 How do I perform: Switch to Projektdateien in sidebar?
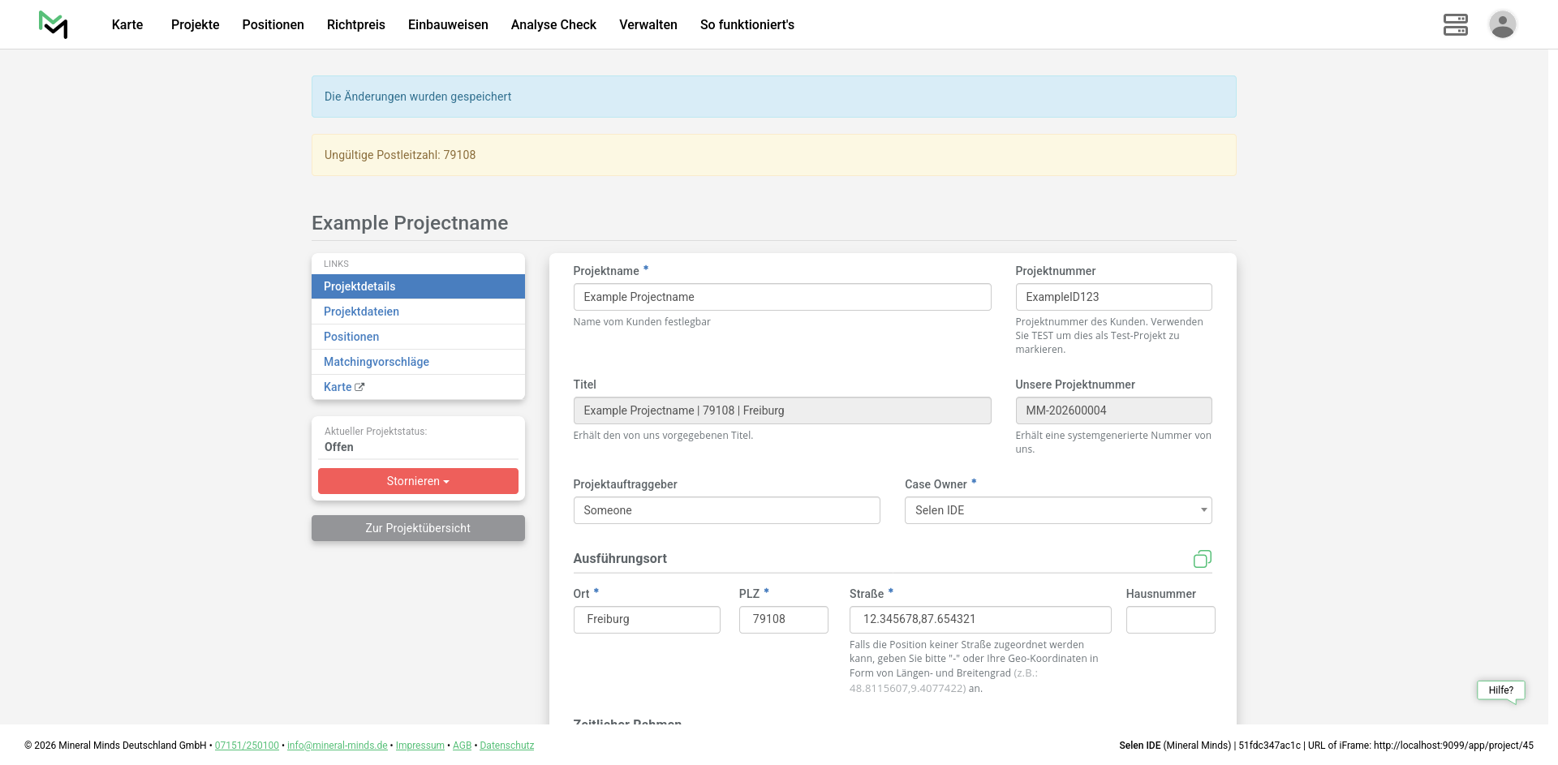point(361,312)
